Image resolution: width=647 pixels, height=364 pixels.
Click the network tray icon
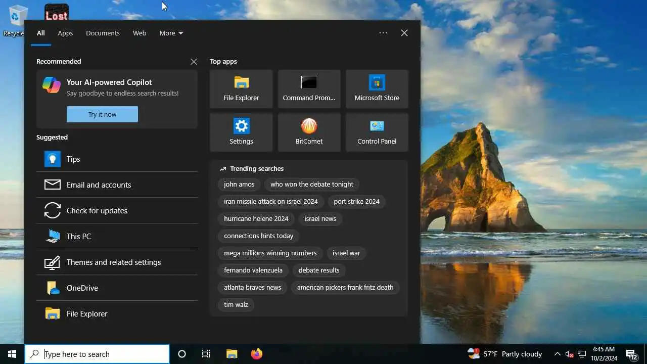(x=582, y=354)
